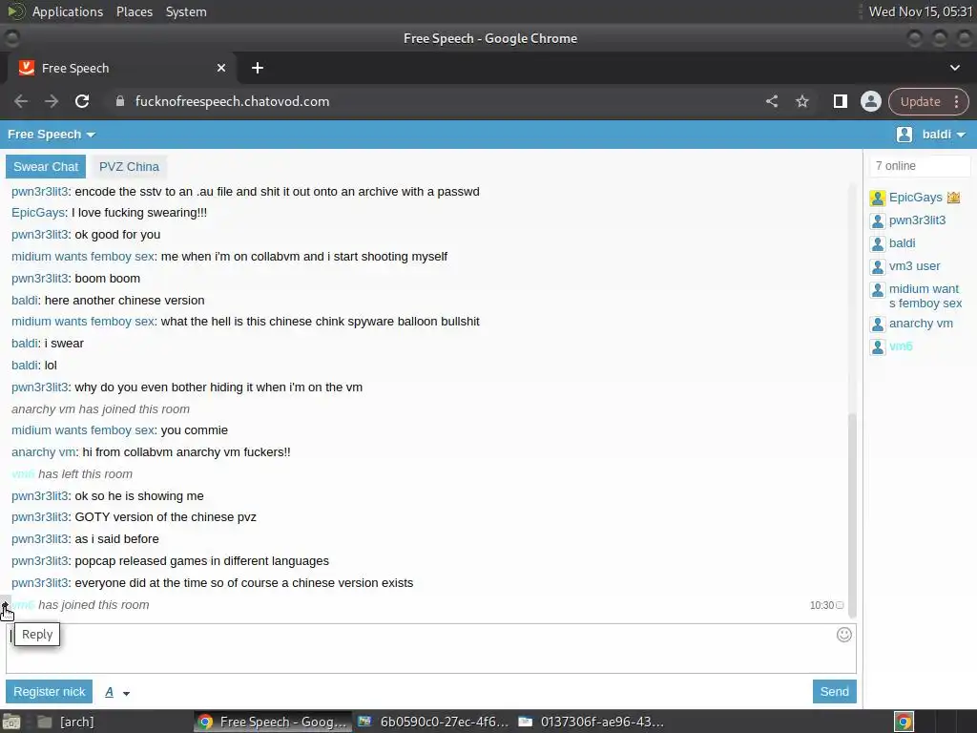This screenshot has width=977, height=733.
Task: Open Free Speech chat dropdown menu
Action: pyautogui.click(x=52, y=135)
